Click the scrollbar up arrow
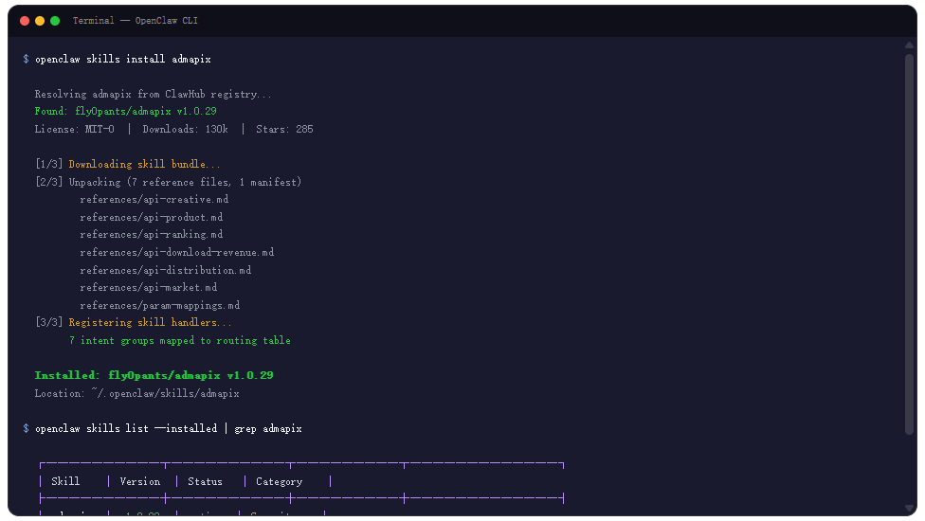This screenshot has height=521, width=925. coord(909,45)
